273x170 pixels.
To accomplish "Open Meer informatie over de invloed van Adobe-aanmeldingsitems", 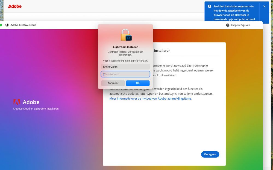I will (151, 99).
